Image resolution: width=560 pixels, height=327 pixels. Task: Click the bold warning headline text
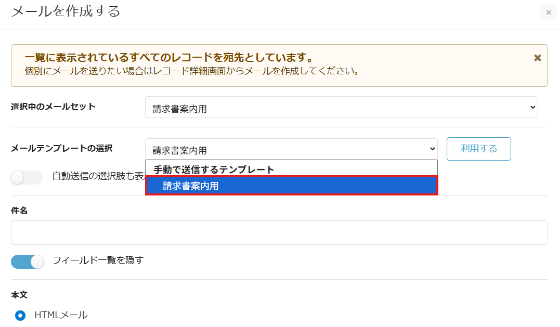click(168, 57)
